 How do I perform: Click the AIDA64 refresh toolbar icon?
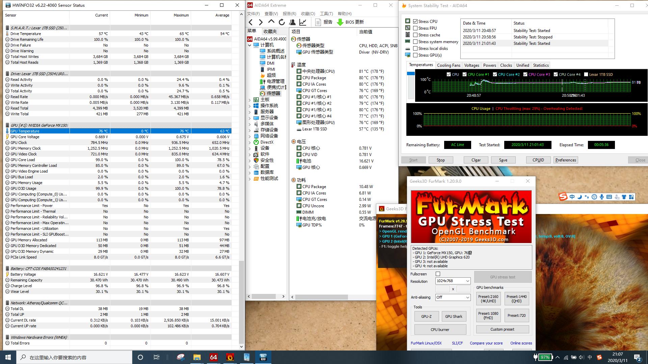(x=282, y=22)
